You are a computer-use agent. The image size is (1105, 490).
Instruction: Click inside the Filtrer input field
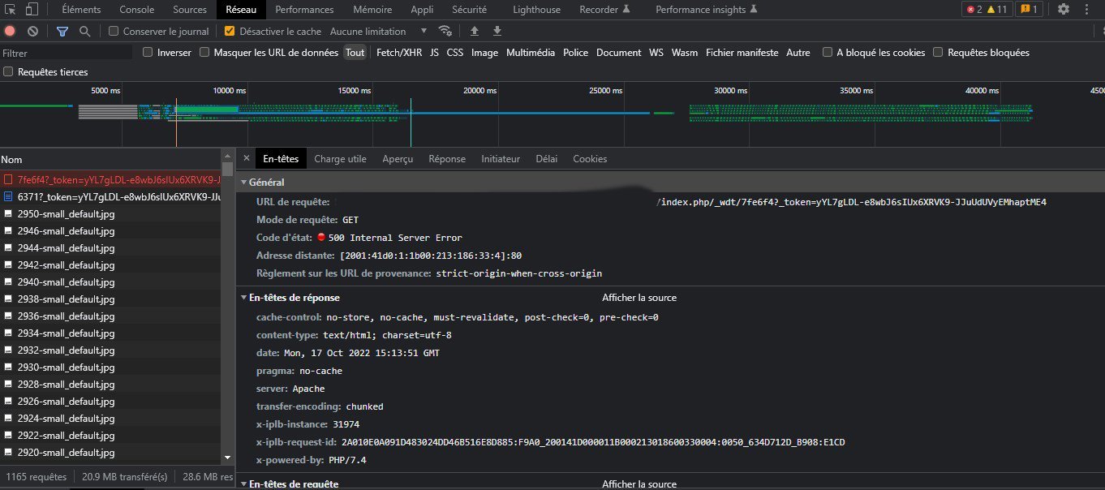pyautogui.click(x=67, y=53)
